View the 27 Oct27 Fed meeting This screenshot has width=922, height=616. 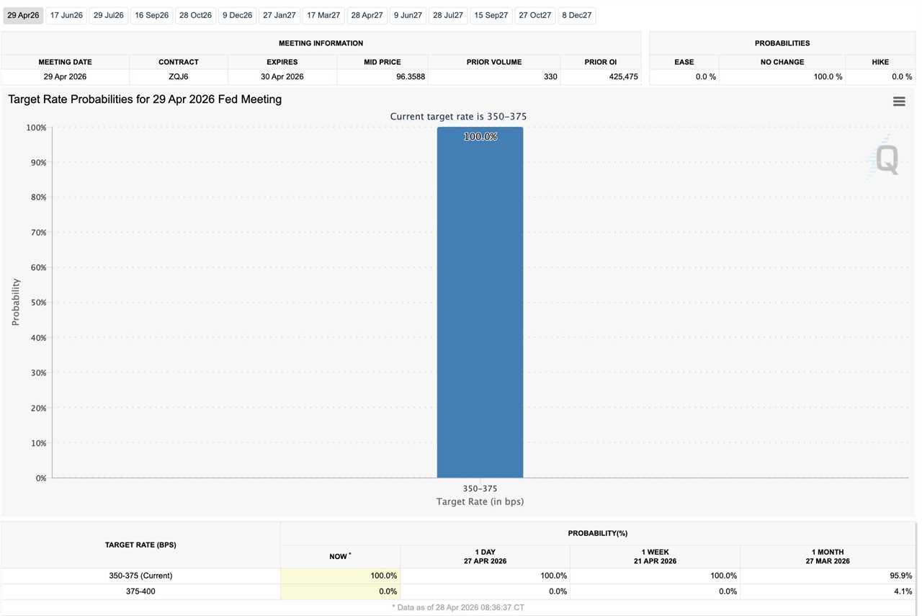pos(534,14)
